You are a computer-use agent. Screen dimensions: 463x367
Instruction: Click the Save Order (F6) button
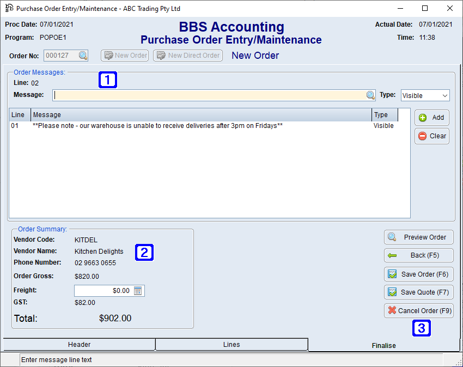pyautogui.click(x=418, y=274)
